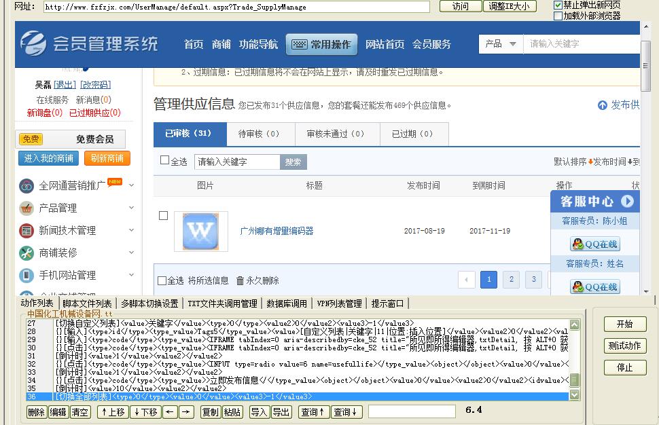659x425 pixels.
Task: Check the 全选 box beside the search field
Action: (x=164, y=160)
